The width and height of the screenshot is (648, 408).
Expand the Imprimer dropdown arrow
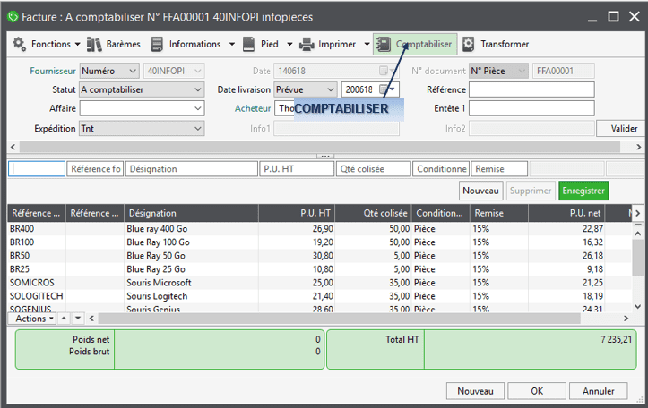tap(367, 44)
